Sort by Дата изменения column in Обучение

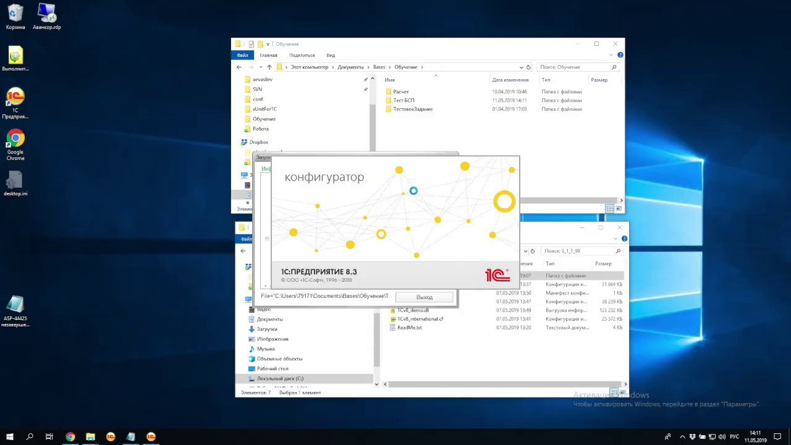click(x=510, y=80)
